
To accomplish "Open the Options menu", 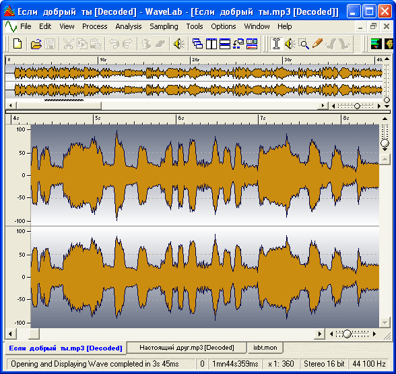I will click(224, 26).
